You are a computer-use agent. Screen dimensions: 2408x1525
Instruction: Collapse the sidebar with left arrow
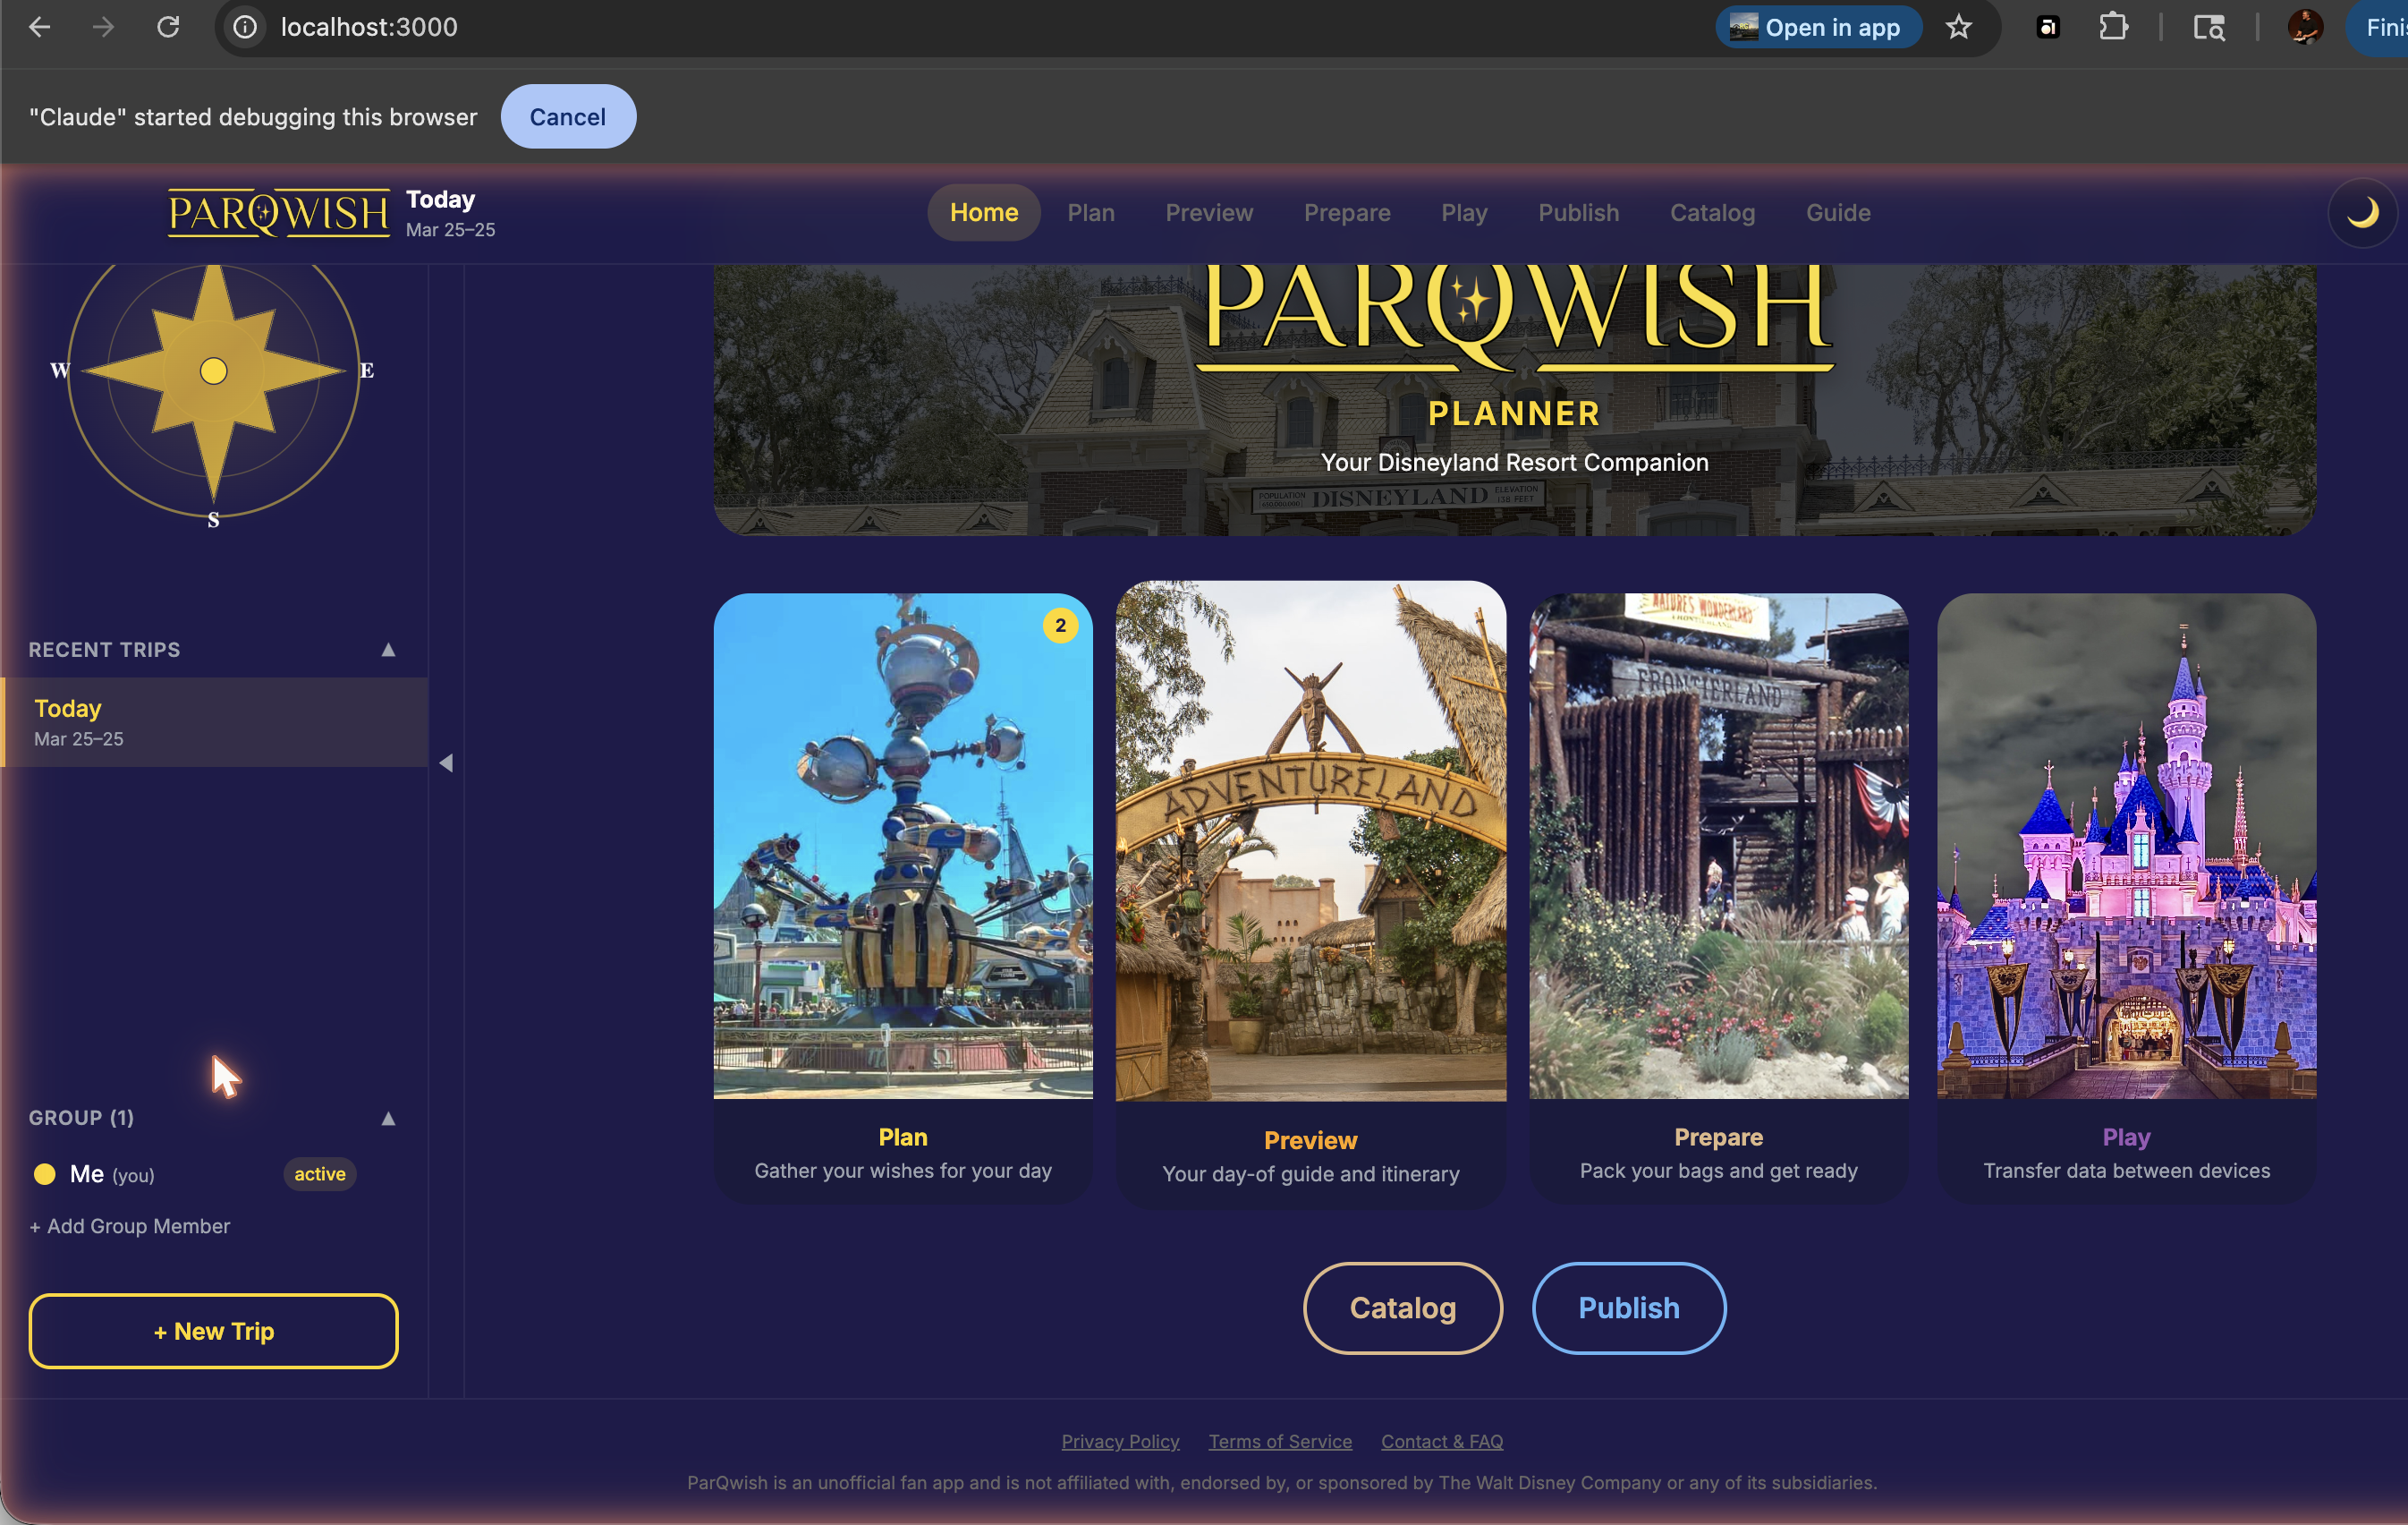(x=446, y=763)
